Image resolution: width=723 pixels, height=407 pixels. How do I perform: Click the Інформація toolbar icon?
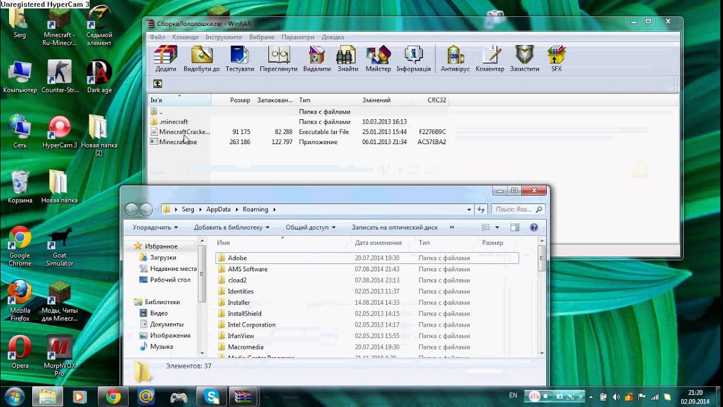click(x=413, y=59)
